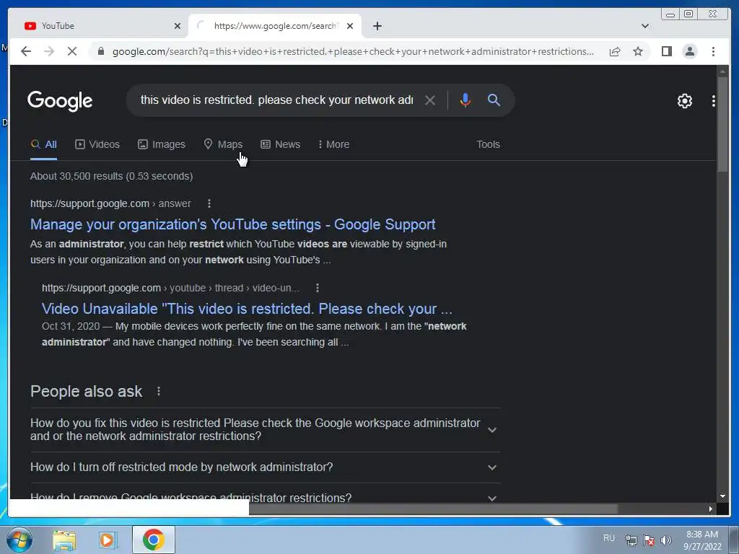The height and width of the screenshot is (554, 739).
Task: Click the padlock site info icon
Action: pyautogui.click(x=101, y=51)
